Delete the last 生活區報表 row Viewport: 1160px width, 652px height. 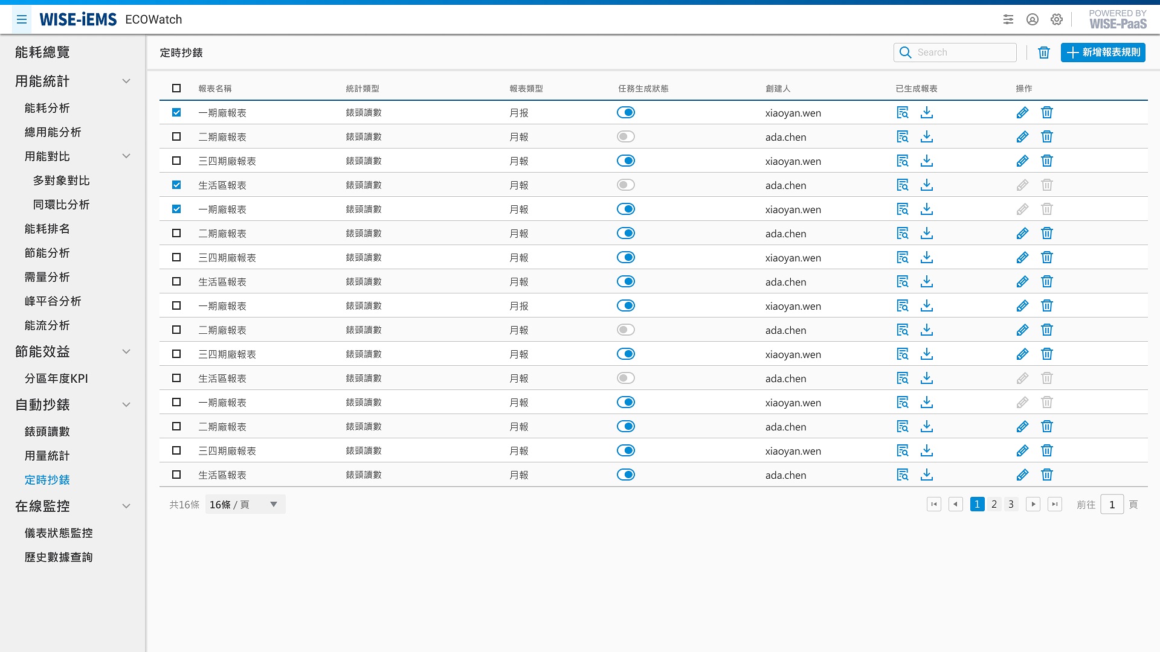tap(1047, 475)
